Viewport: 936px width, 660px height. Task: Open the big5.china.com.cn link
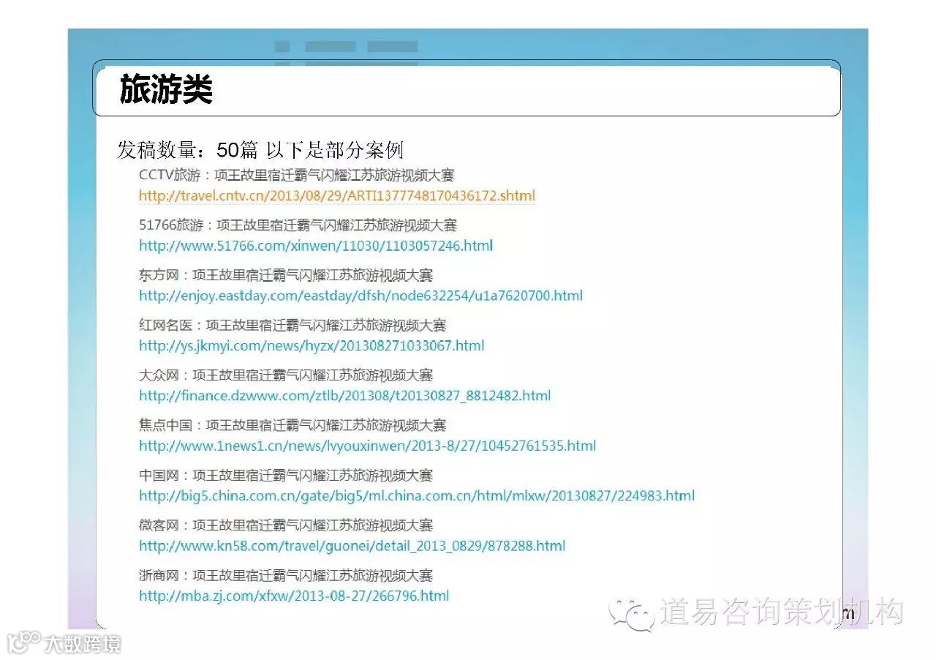point(417,496)
